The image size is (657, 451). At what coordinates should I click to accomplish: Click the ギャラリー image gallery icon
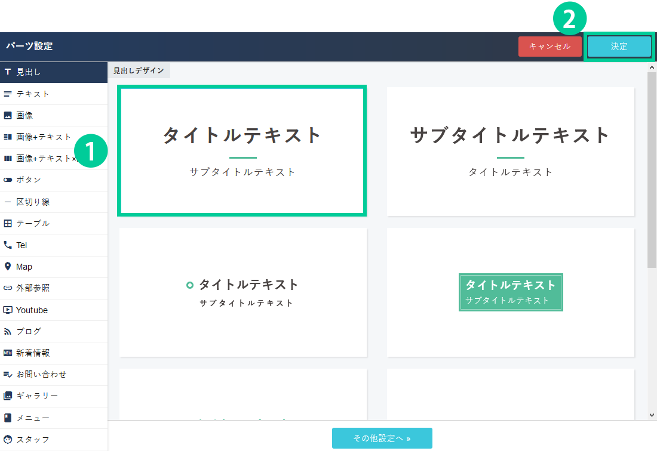(8, 396)
